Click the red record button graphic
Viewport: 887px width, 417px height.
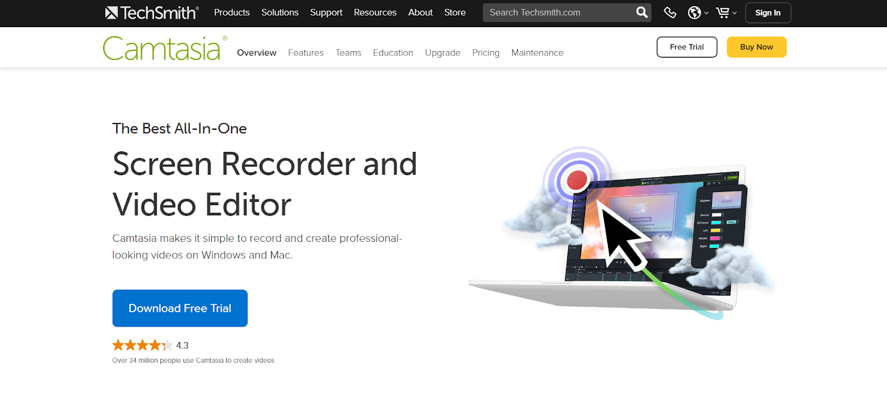(x=577, y=180)
